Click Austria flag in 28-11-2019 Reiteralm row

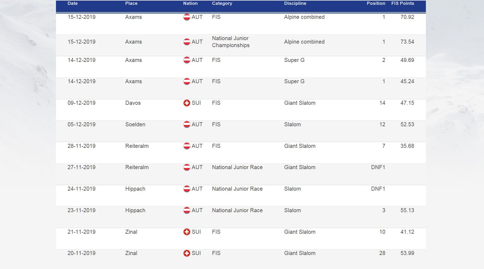(187, 146)
